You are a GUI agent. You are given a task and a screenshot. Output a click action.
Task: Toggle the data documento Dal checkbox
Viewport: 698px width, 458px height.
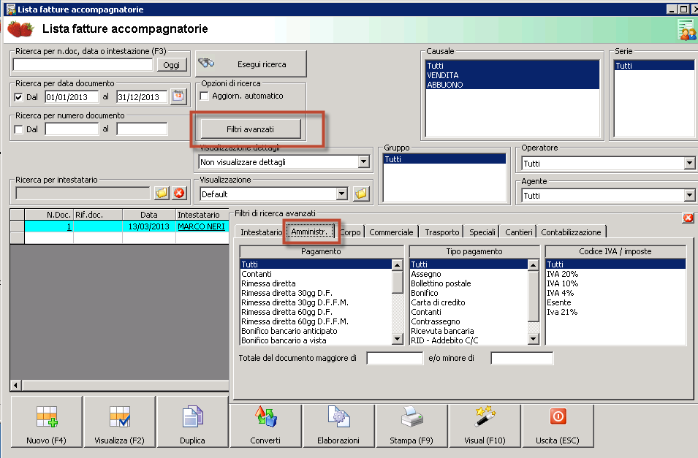[19, 97]
